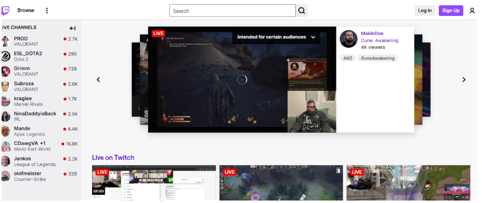Image resolution: width=482 pixels, height=203 pixels.
Task: Click the 'LIVE CHANNELS' sidebar heading
Action: click(19, 27)
